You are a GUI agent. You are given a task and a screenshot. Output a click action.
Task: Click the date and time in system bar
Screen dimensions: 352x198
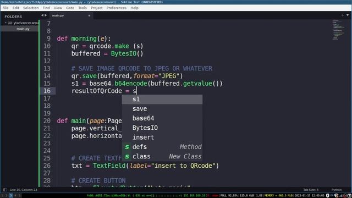(x=309, y=196)
